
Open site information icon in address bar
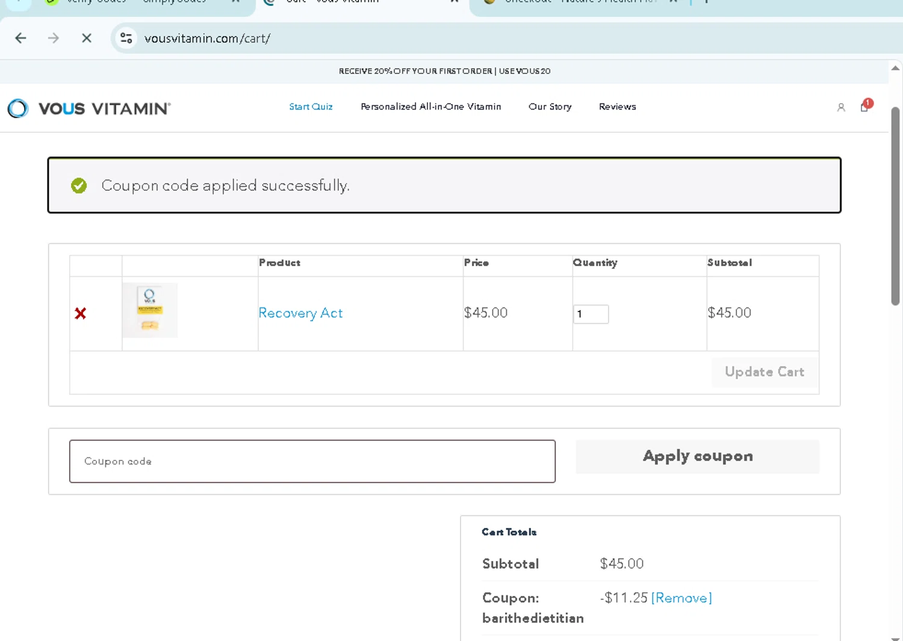(126, 39)
